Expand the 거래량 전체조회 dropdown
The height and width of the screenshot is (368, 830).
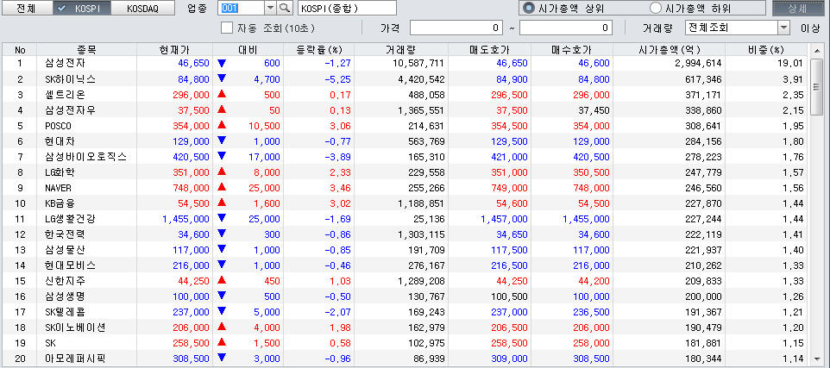(783, 28)
